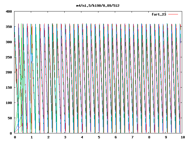Click the plot title m4/n1.5/k190/0.89/512

98,6
